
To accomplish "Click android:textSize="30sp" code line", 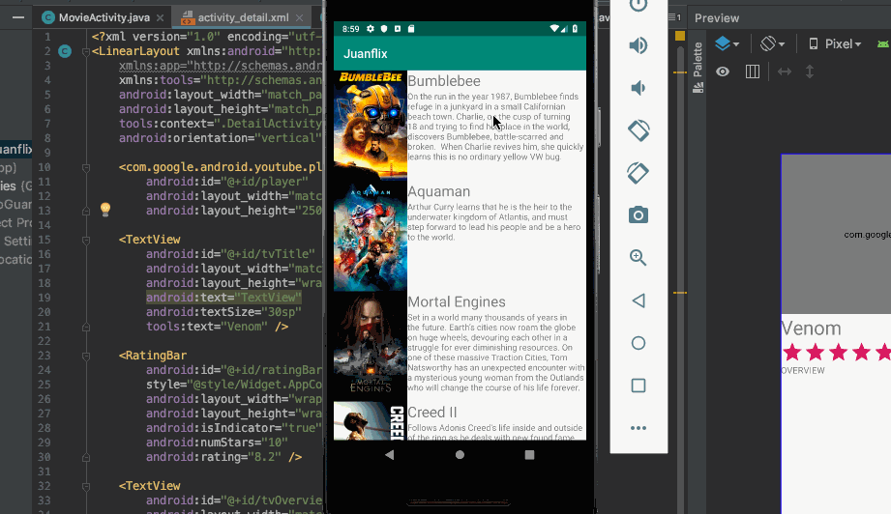I will pos(223,313).
